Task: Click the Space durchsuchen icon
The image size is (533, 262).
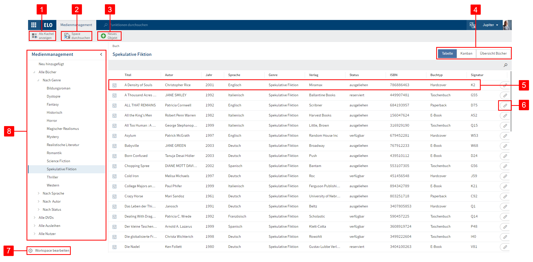Action: coord(67,36)
